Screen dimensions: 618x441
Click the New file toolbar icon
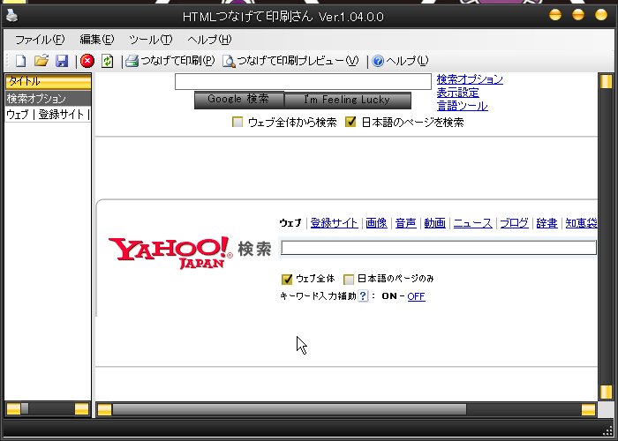(20, 61)
